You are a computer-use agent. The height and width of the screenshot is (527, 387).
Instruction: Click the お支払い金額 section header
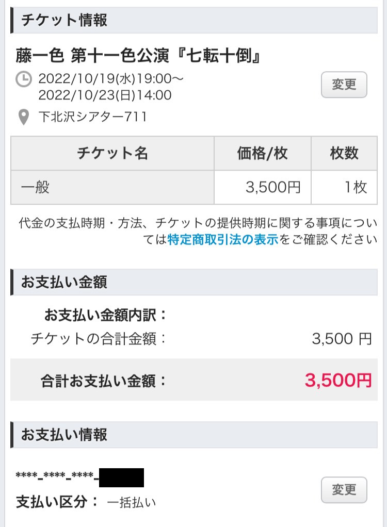click(64, 282)
